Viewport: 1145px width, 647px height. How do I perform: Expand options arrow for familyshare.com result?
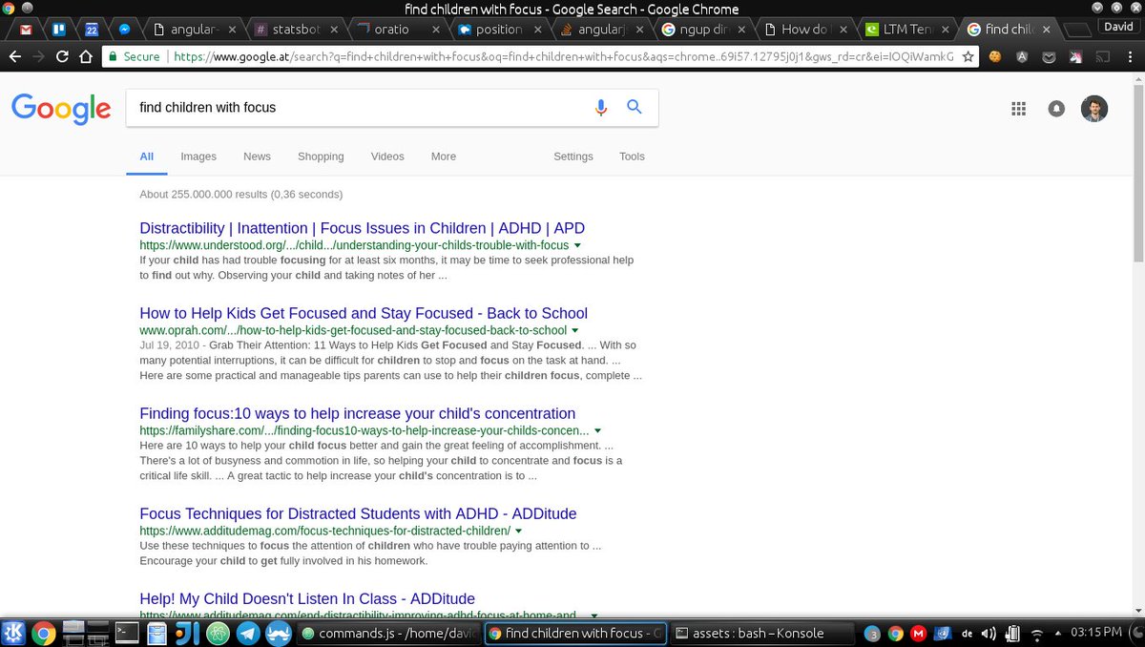[597, 431]
